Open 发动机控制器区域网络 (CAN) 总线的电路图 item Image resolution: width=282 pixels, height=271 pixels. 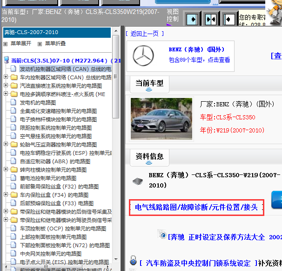[66, 69]
